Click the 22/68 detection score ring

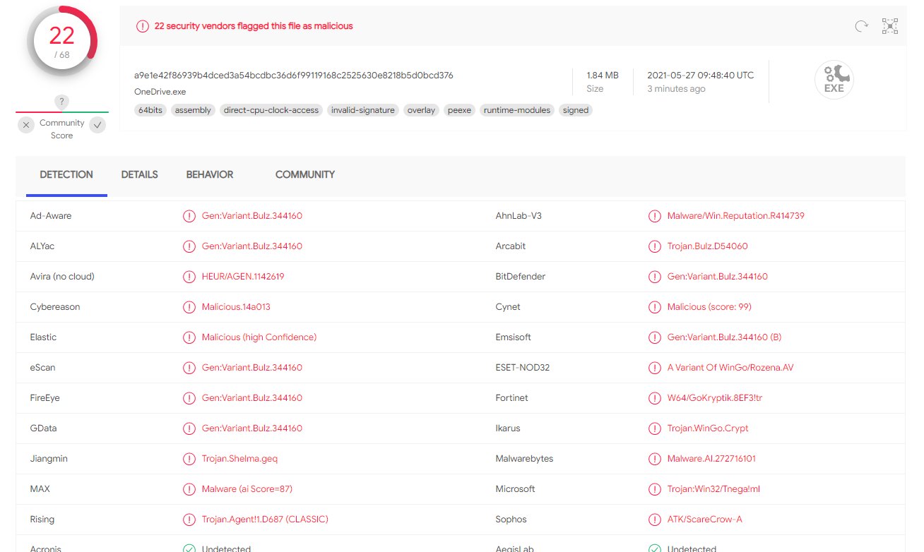(x=61, y=40)
